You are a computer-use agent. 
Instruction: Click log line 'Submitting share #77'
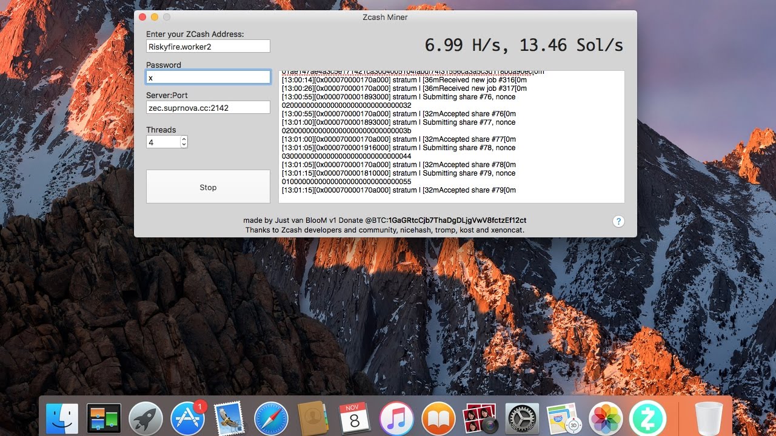pyautogui.click(x=399, y=122)
